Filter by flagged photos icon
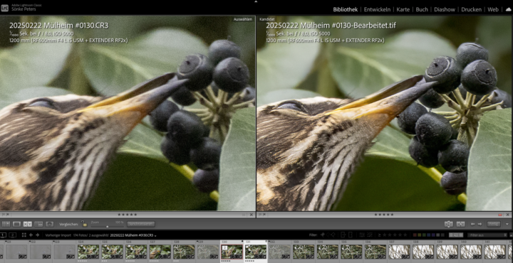Screen dimensions: 513x263 pos(323,235)
